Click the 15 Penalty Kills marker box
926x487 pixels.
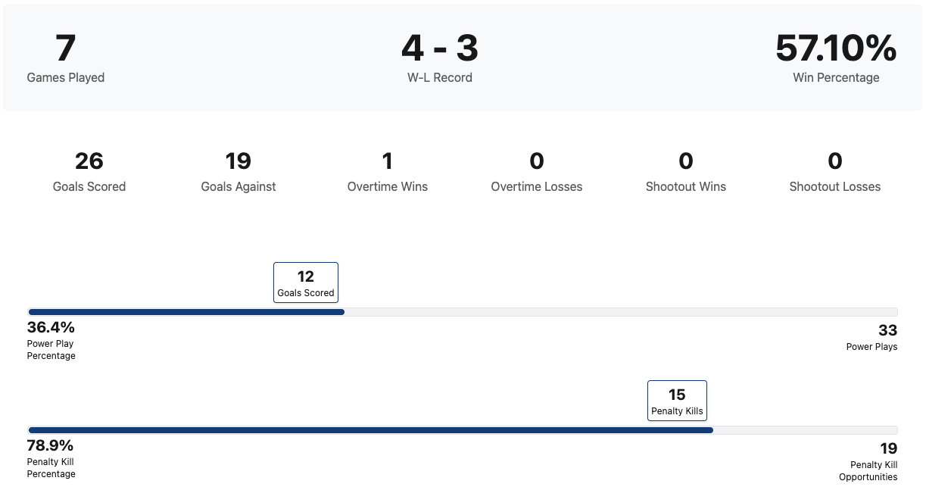[677, 401]
